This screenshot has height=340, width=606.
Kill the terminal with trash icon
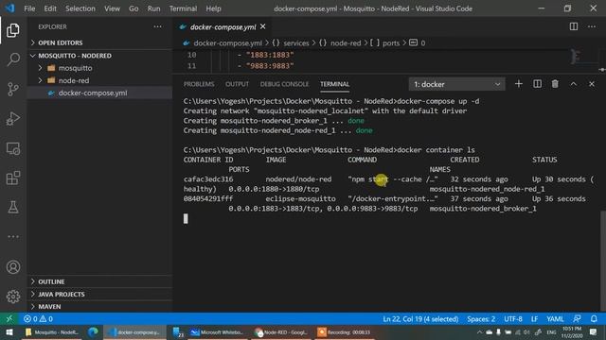[x=555, y=84]
